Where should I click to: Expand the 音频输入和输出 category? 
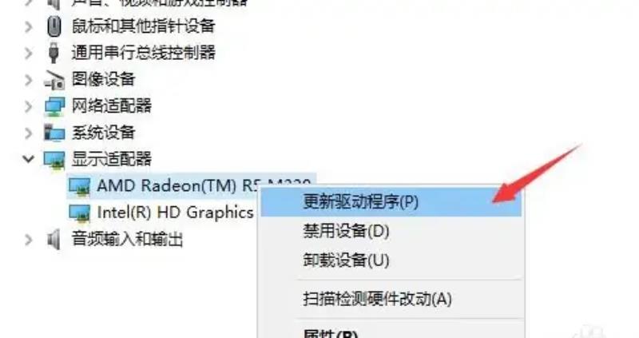pos(29,240)
